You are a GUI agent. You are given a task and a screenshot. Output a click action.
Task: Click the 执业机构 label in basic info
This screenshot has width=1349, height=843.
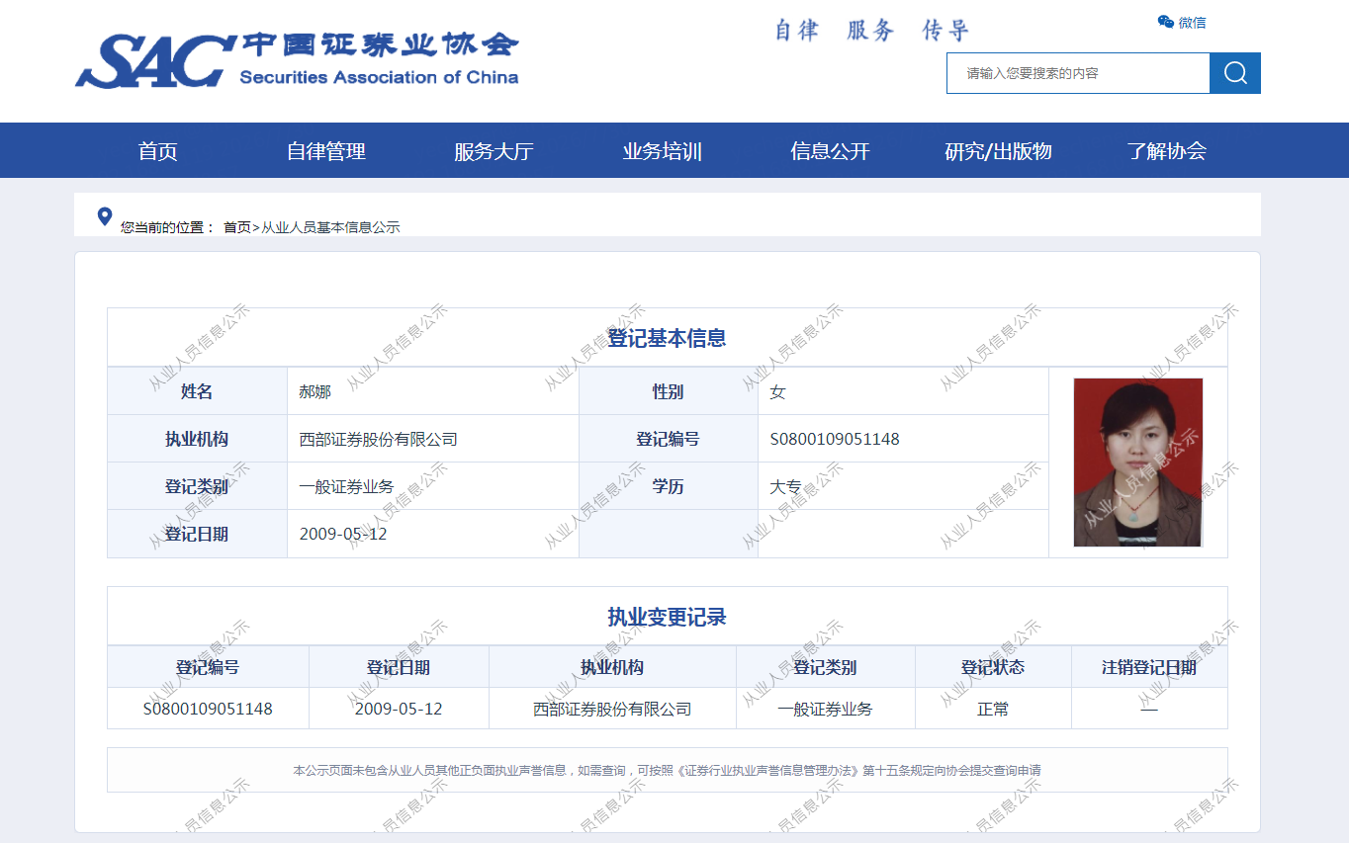[197, 440]
